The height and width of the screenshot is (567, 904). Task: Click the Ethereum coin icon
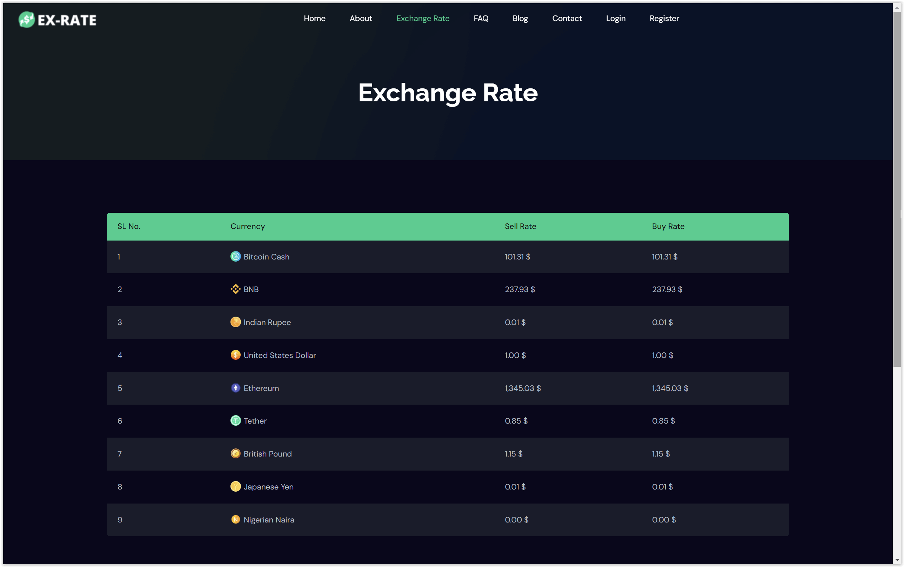[235, 388]
